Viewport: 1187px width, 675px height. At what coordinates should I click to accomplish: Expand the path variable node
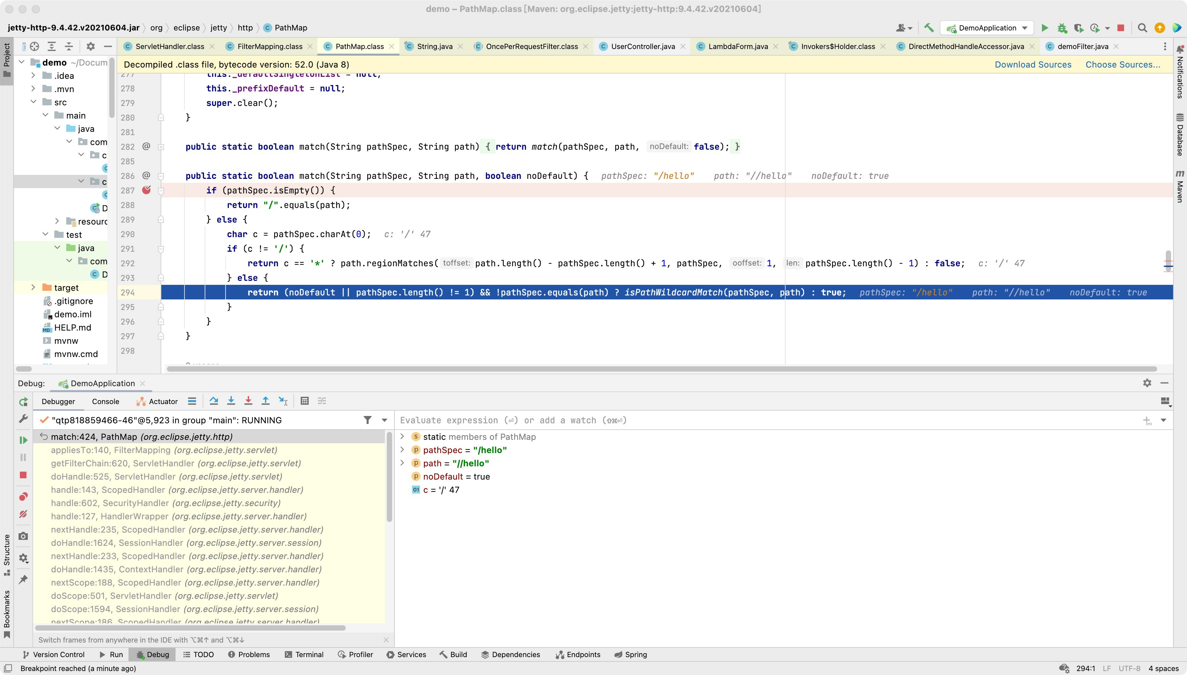[402, 463]
